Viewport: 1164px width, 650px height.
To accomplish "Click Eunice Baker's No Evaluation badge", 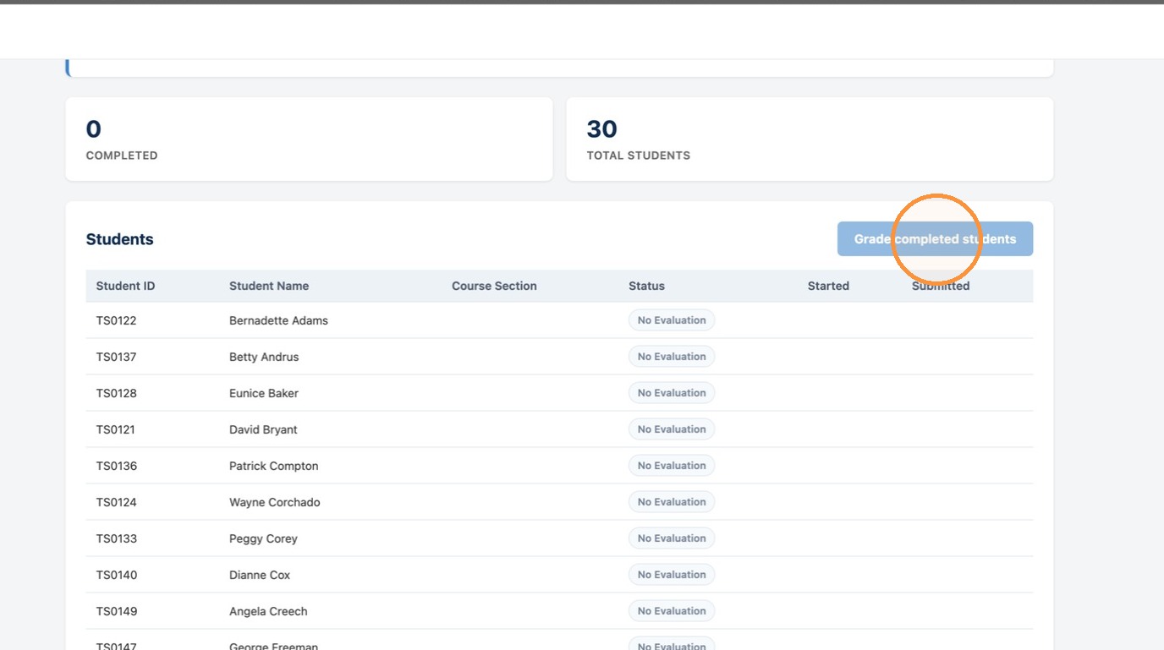I will [x=672, y=393].
